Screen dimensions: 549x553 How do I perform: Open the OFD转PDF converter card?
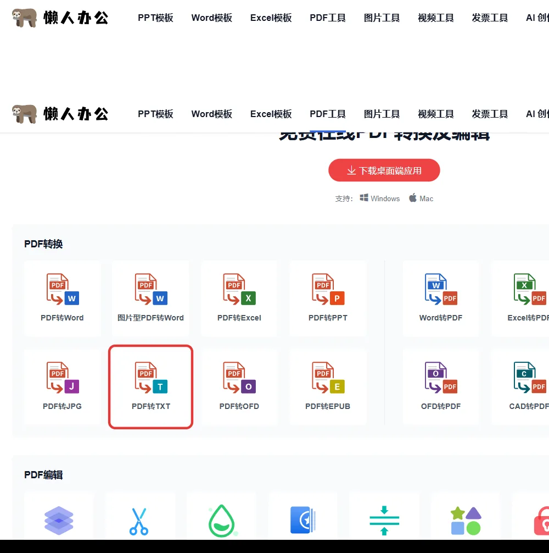point(441,386)
